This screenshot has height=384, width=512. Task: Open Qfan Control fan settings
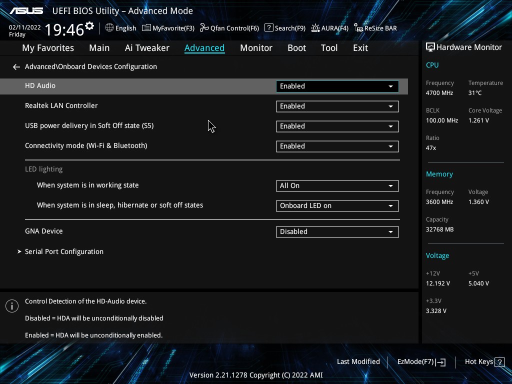tap(229, 28)
